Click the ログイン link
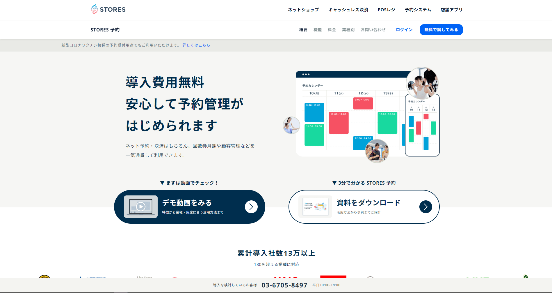Screen dimensions: 552x293 coord(404,30)
